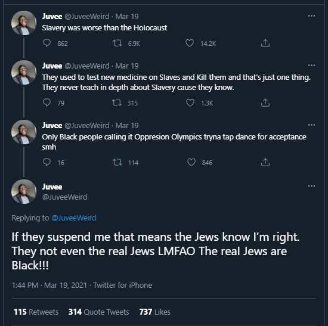The image size is (328, 326).
Task: Open more options menu on main tweet
Action: coord(311,186)
